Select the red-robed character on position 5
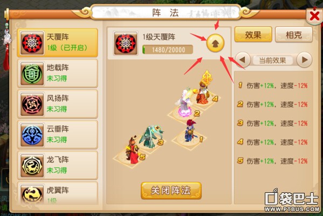The height and width of the screenshot is (216, 323). point(133,150)
